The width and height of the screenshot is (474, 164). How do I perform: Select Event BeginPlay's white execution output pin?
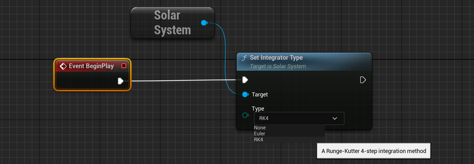click(x=120, y=81)
